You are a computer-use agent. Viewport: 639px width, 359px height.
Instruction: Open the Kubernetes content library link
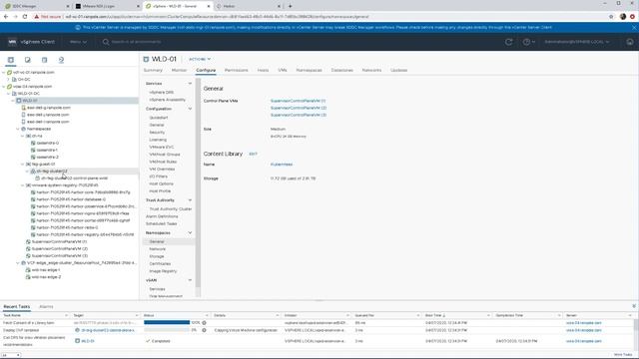[x=282, y=165]
